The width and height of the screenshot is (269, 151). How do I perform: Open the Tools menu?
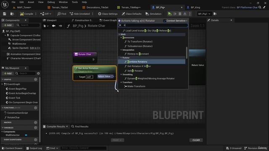(75, 2)
